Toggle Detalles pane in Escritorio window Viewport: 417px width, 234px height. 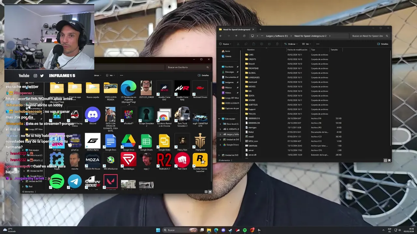[x=203, y=75]
